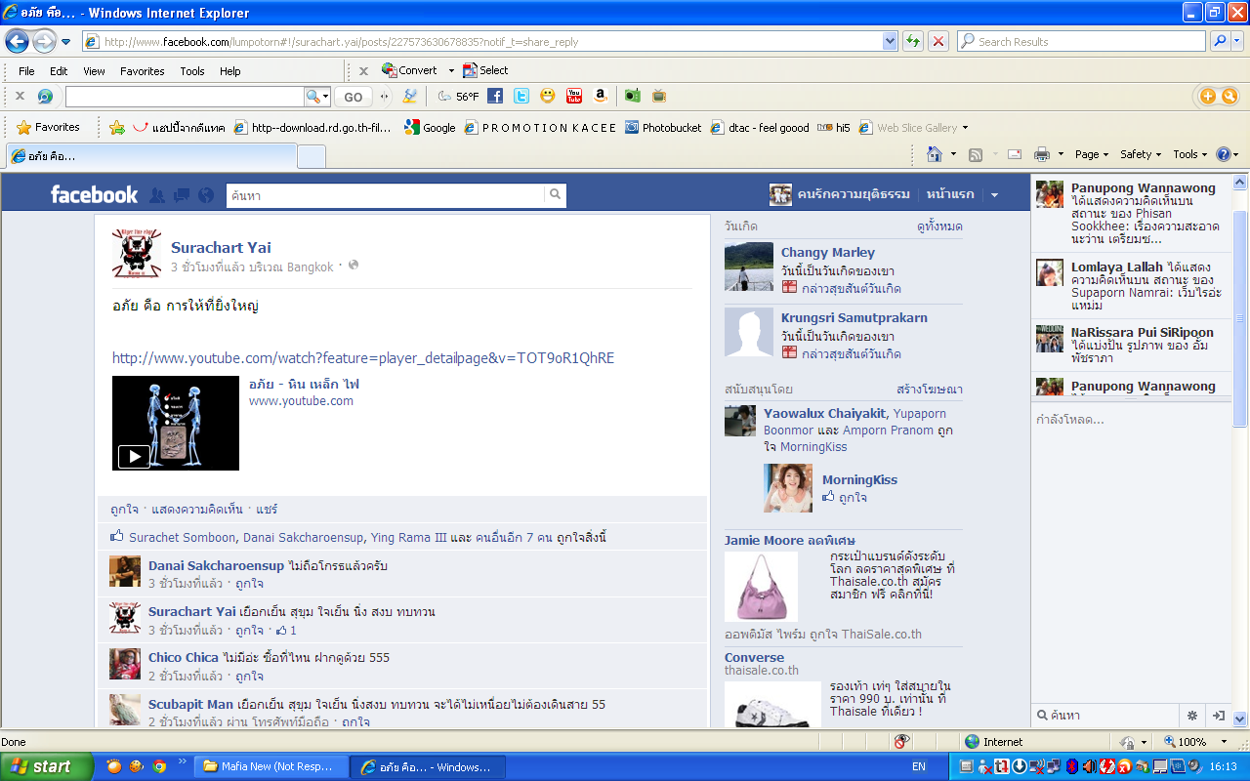Click the GO button in toolbar

point(353,97)
